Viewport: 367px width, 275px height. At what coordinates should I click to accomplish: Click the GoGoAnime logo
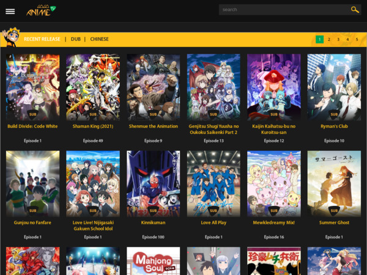pyautogui.click(x=41, y=10)
